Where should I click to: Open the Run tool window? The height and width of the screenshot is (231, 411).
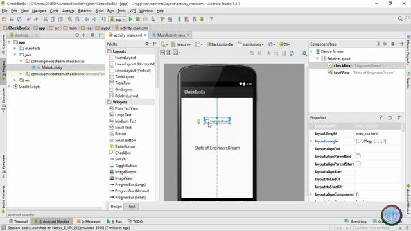click(x=114, y=221)
